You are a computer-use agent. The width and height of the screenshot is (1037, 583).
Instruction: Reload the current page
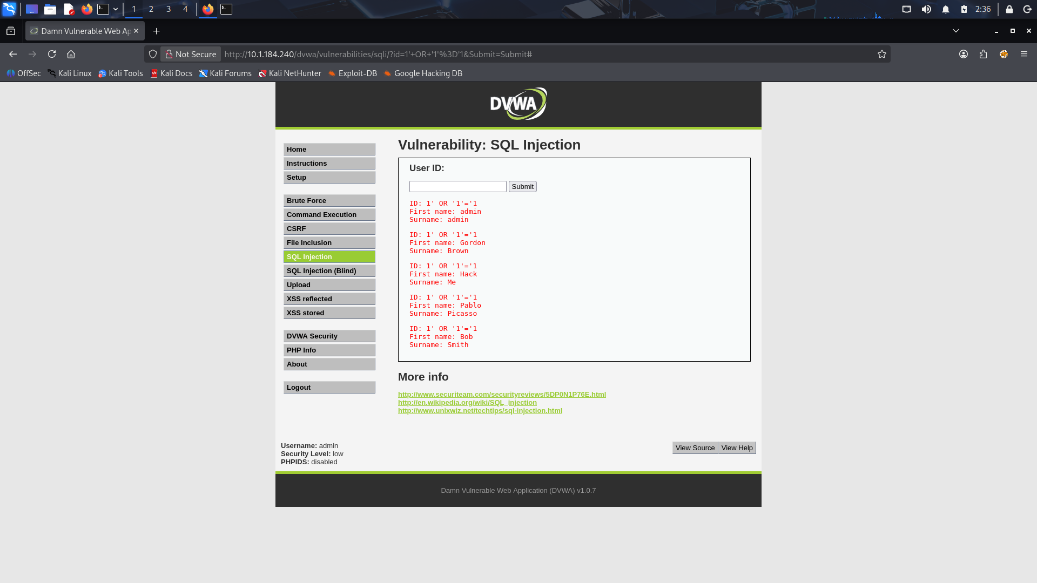pyautogui.click(x=52, y=54)
